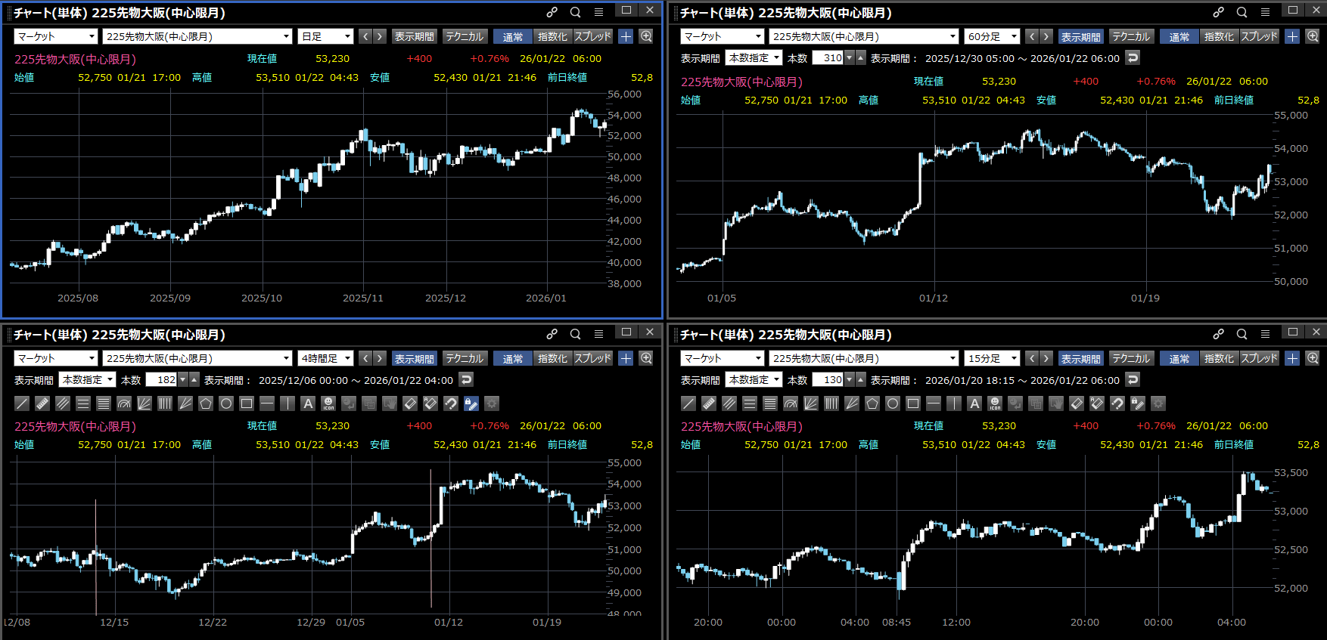
Task: Toggle the drawing lock icon in 4時間足 chart
Action: 471,403
